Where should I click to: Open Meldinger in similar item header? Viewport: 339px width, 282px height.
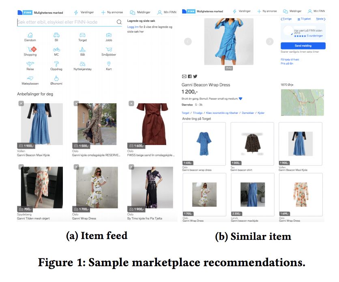[x=292, y=11]
